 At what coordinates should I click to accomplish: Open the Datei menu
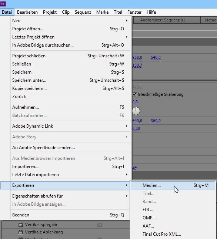point(7,12)
